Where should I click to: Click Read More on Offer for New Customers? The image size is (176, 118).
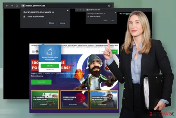(73, 104)
